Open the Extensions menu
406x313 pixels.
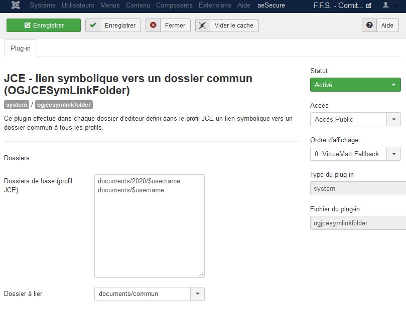click(215, 5)
